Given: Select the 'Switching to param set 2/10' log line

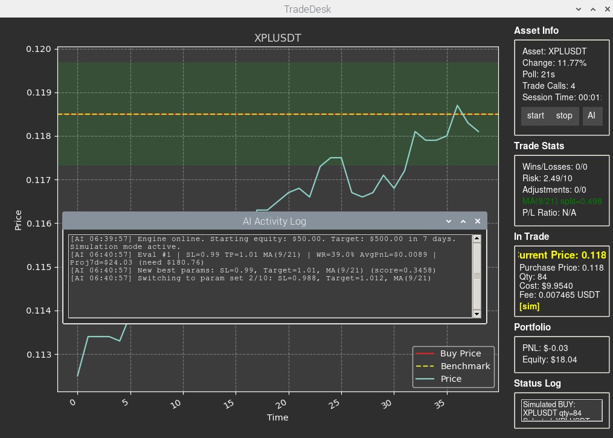Looking at the screenshot, I should coord(251,278).
